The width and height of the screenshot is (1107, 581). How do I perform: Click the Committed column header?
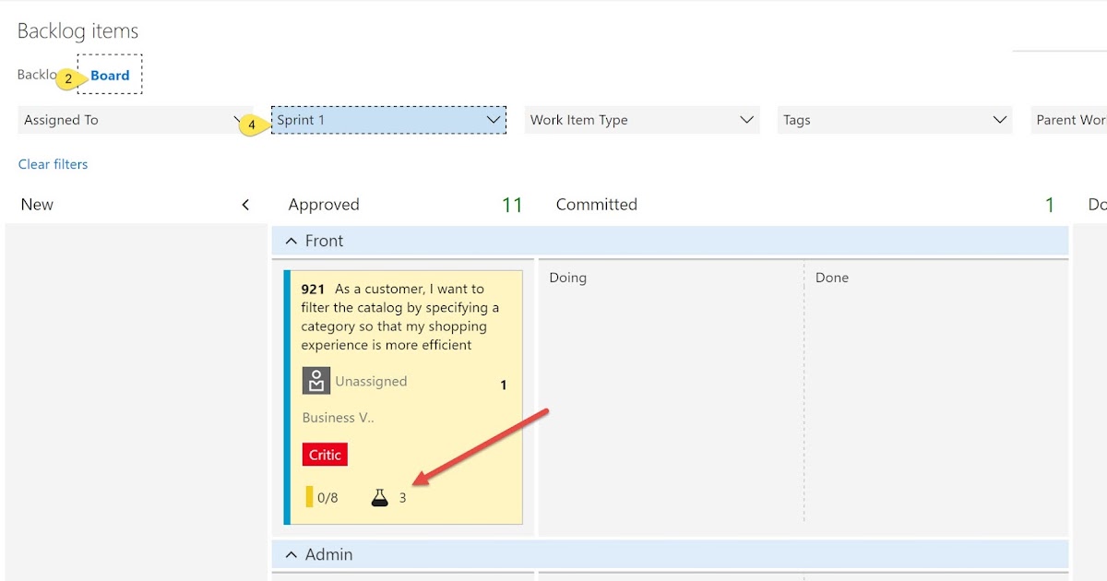coord(596,204)
